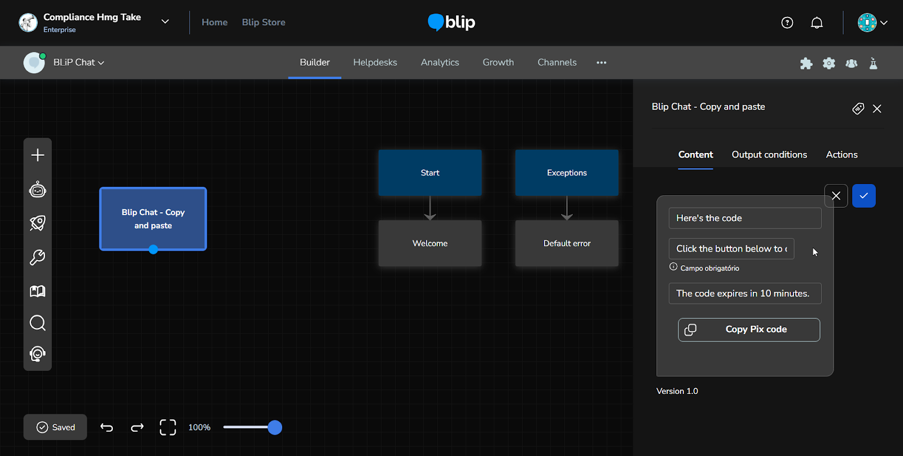Image resolution: width=903 pixels, height=456 pixels.
Task: Open the flask beta features icon
Action: [x=873, y=63]
